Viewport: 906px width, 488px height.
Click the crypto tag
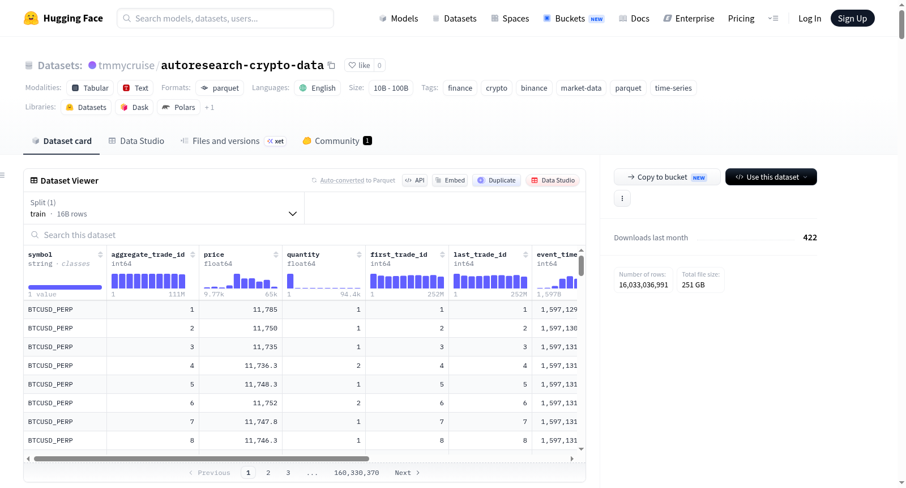point(497,88)
